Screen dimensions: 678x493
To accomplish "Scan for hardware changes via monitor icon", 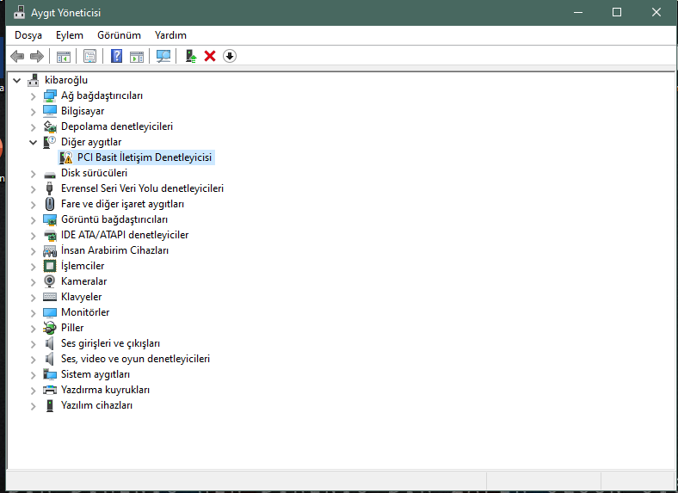I will pos(163,56).
